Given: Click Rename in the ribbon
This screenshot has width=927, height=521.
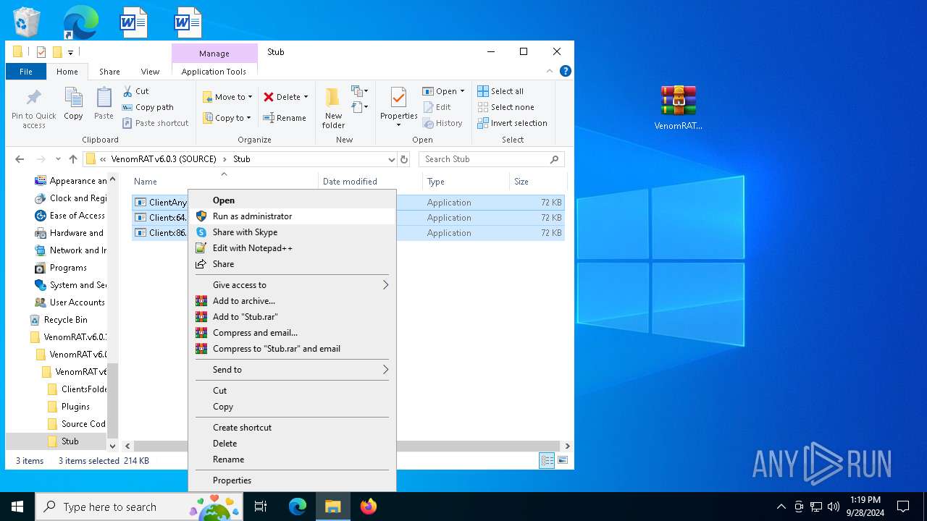Looking at the screenshot, I should (x=284, y=118).
